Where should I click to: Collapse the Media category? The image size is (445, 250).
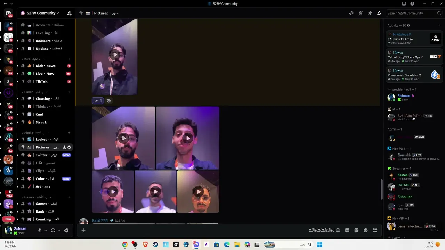(x=35, y=133)
